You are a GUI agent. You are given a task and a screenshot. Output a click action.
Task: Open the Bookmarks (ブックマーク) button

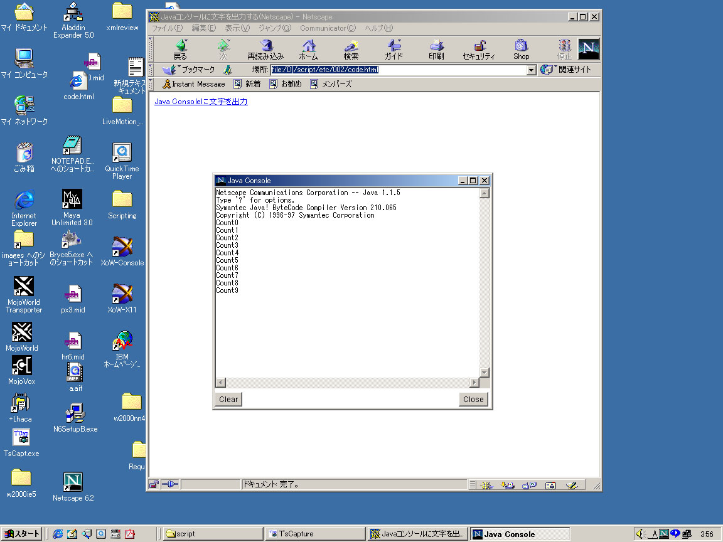(x=189, y=70)
